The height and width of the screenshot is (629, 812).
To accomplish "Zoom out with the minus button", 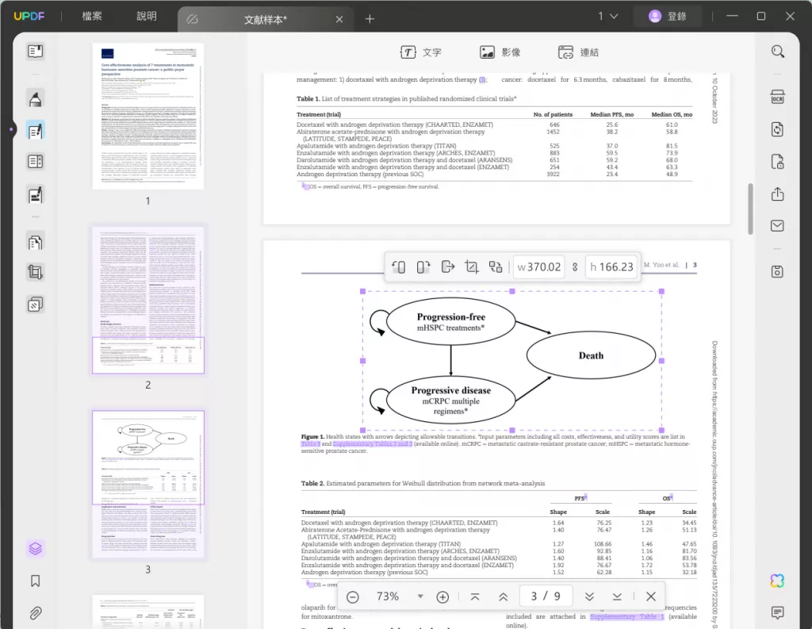I will [x=353, y=597].
